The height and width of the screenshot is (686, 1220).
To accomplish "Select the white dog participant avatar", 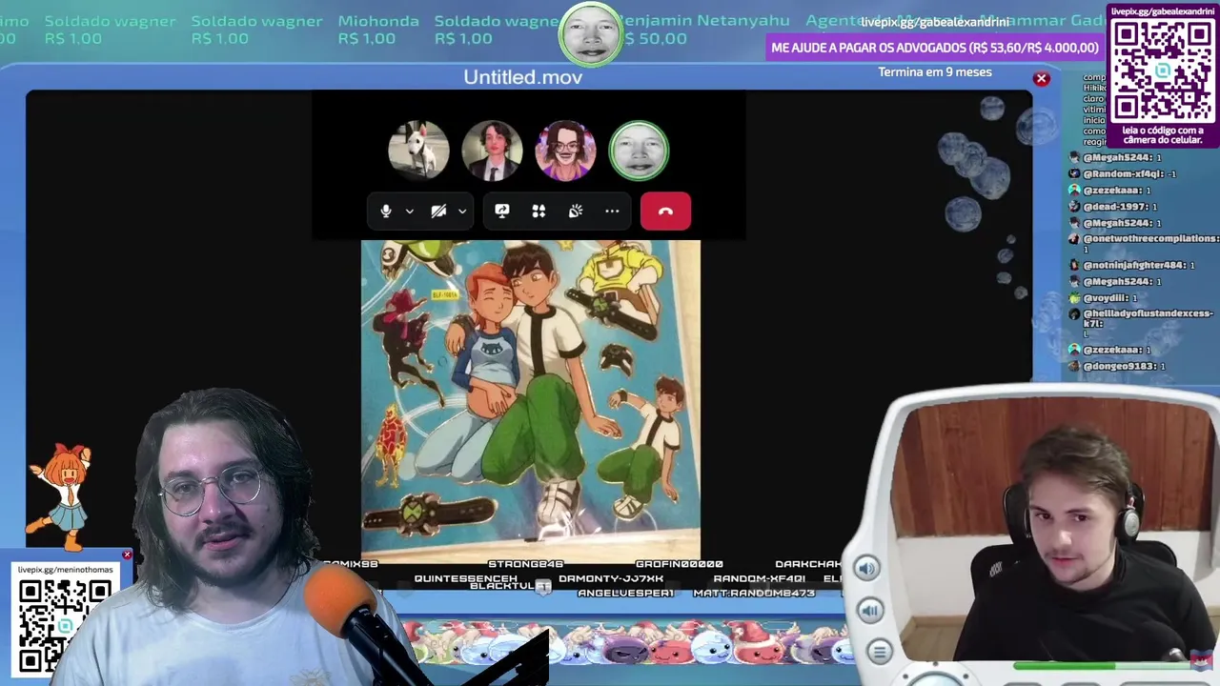I will point(418,151).
